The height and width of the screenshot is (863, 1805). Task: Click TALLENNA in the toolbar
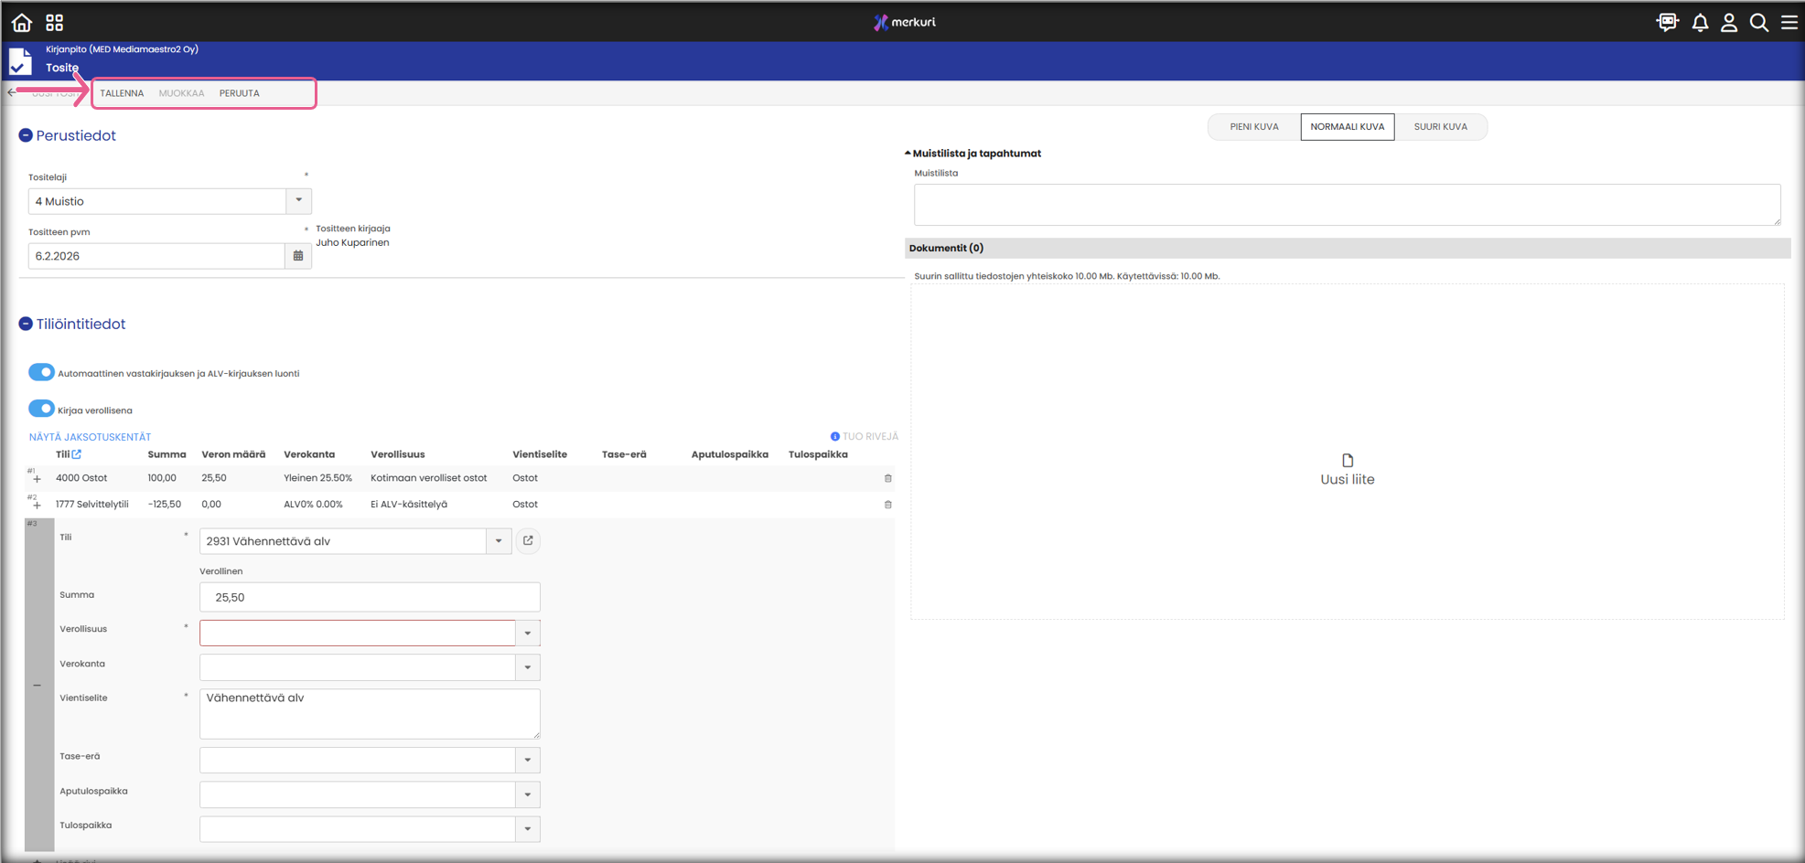[x=122, y=93]
